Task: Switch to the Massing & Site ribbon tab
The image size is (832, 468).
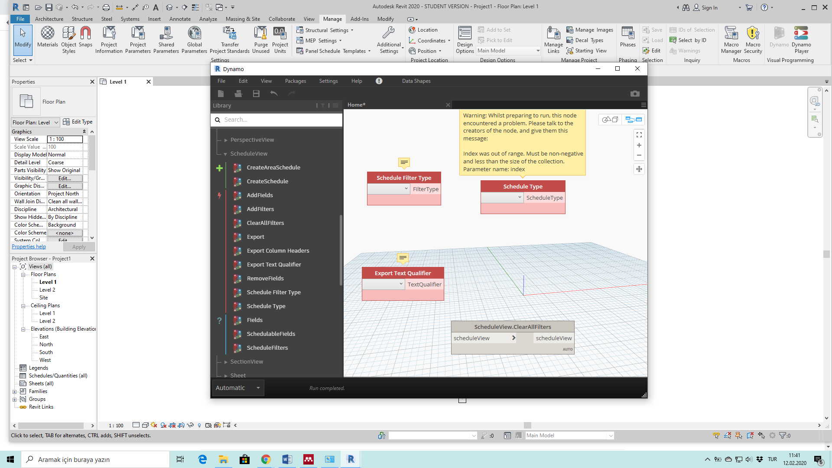Action: point(243,19)
